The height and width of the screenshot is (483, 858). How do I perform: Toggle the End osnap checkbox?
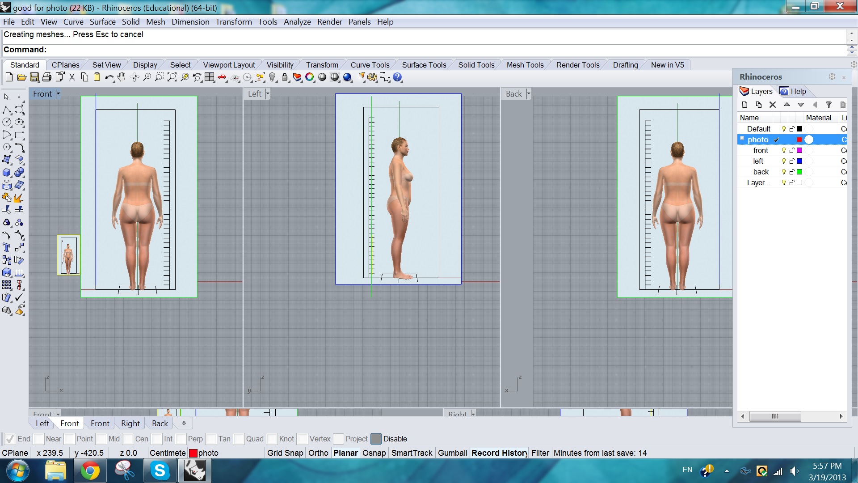point(9,439)
